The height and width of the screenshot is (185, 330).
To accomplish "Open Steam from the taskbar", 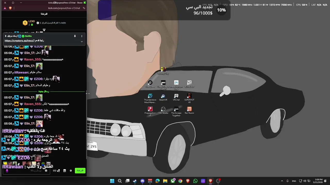I will [135, 181].
